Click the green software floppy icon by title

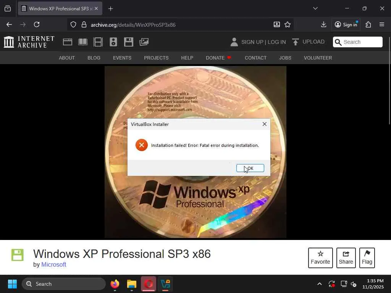click(x=18, y=255)
